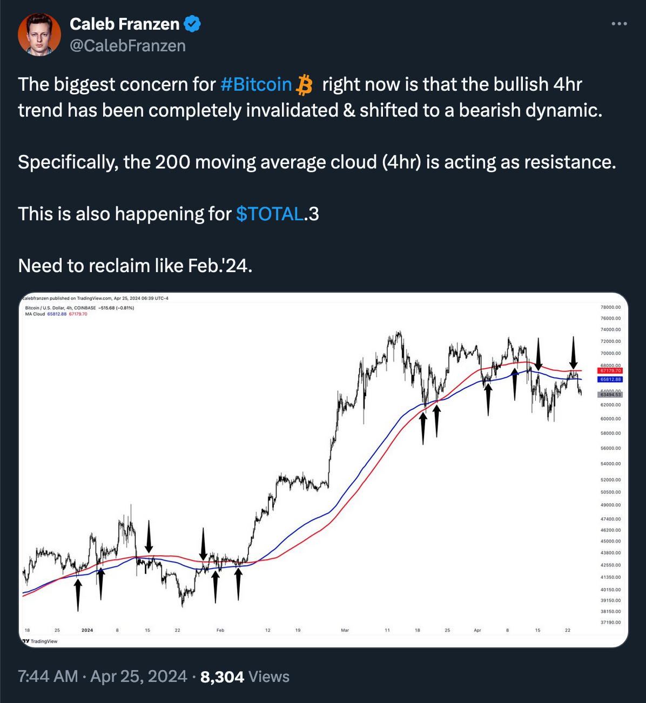Click the blue verified badge
Image resolution: width=646 pixels, height=703 pixels.
click(192, 24)
